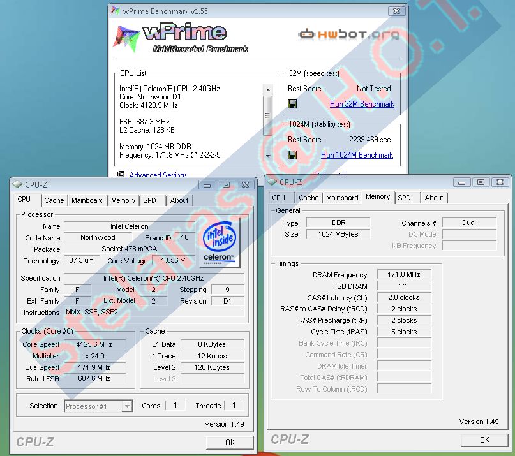The height and width of the screenshot is (456, 515).
Task: Click CPU List scrollbar down arrow
Action: 268,156
